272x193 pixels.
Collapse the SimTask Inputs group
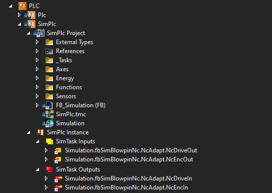click(x=37, y=141)
